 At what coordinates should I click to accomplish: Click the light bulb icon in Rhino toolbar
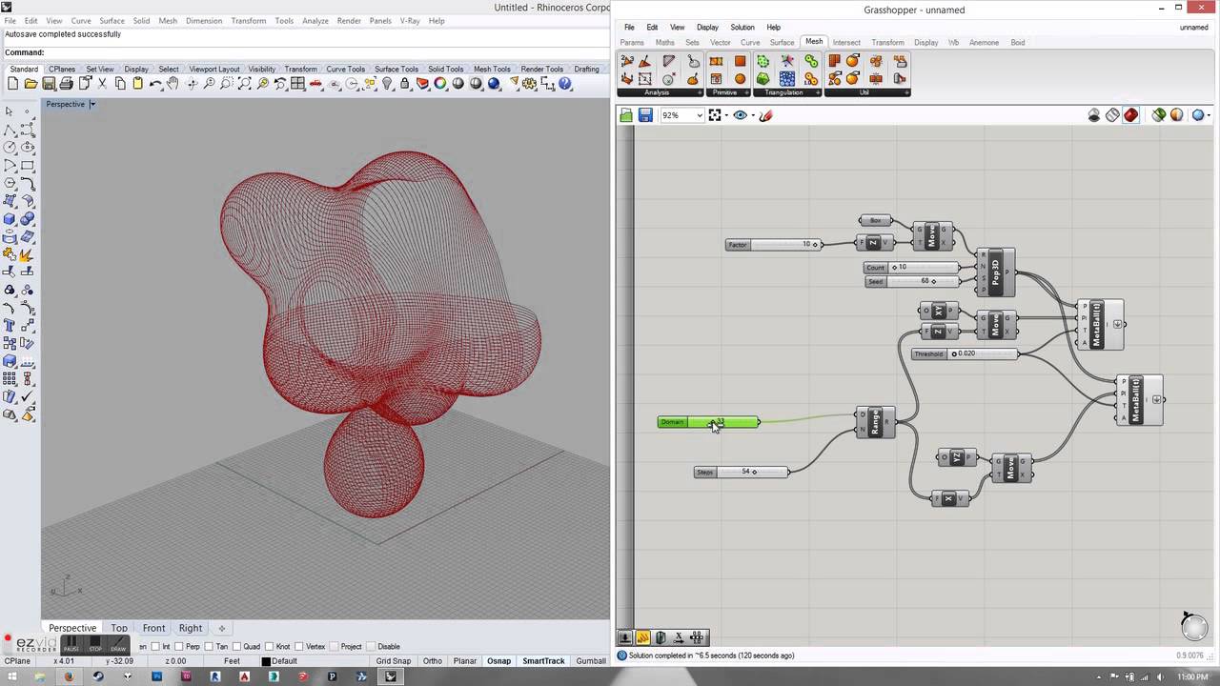387,84
